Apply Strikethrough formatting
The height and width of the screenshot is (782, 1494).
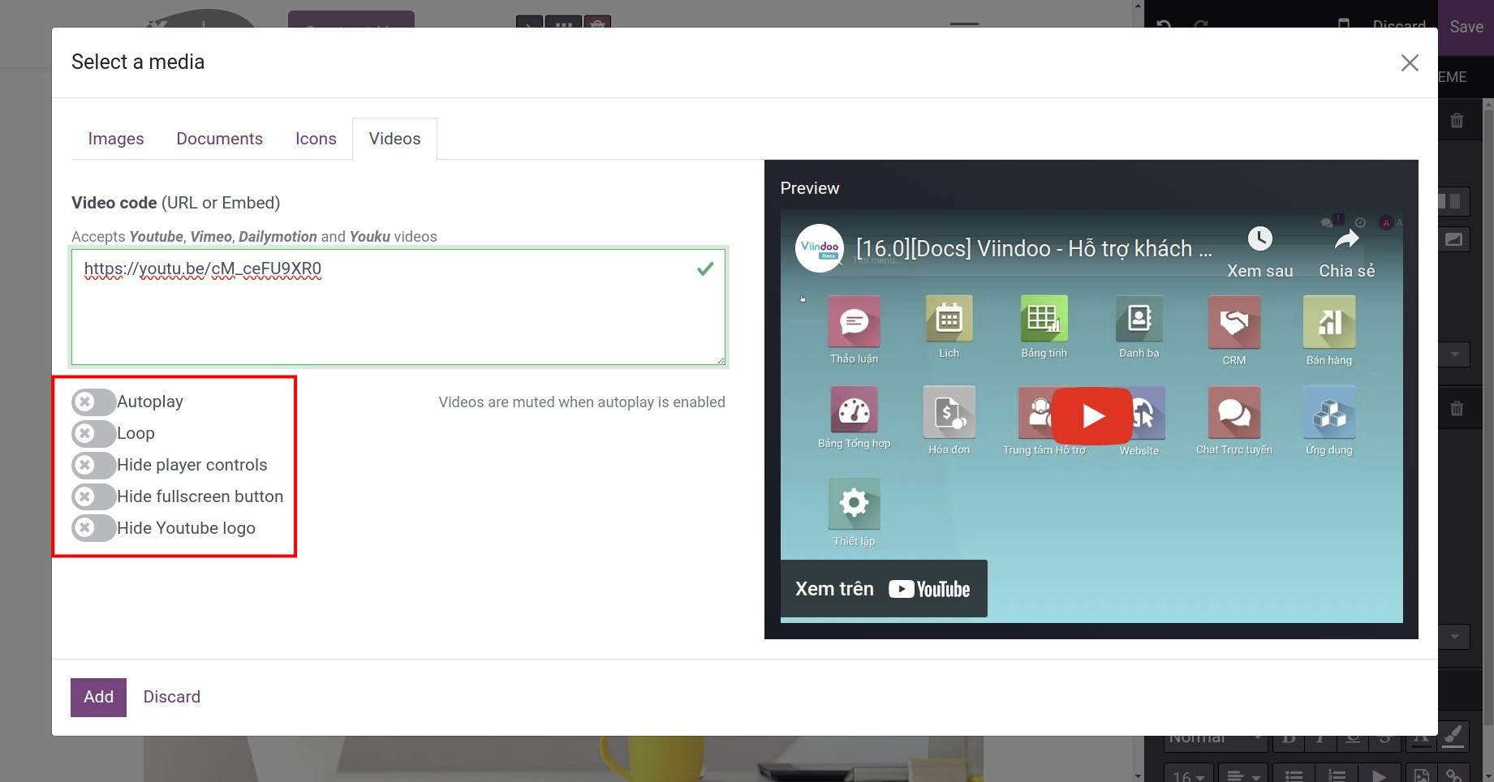[1384, 739]
